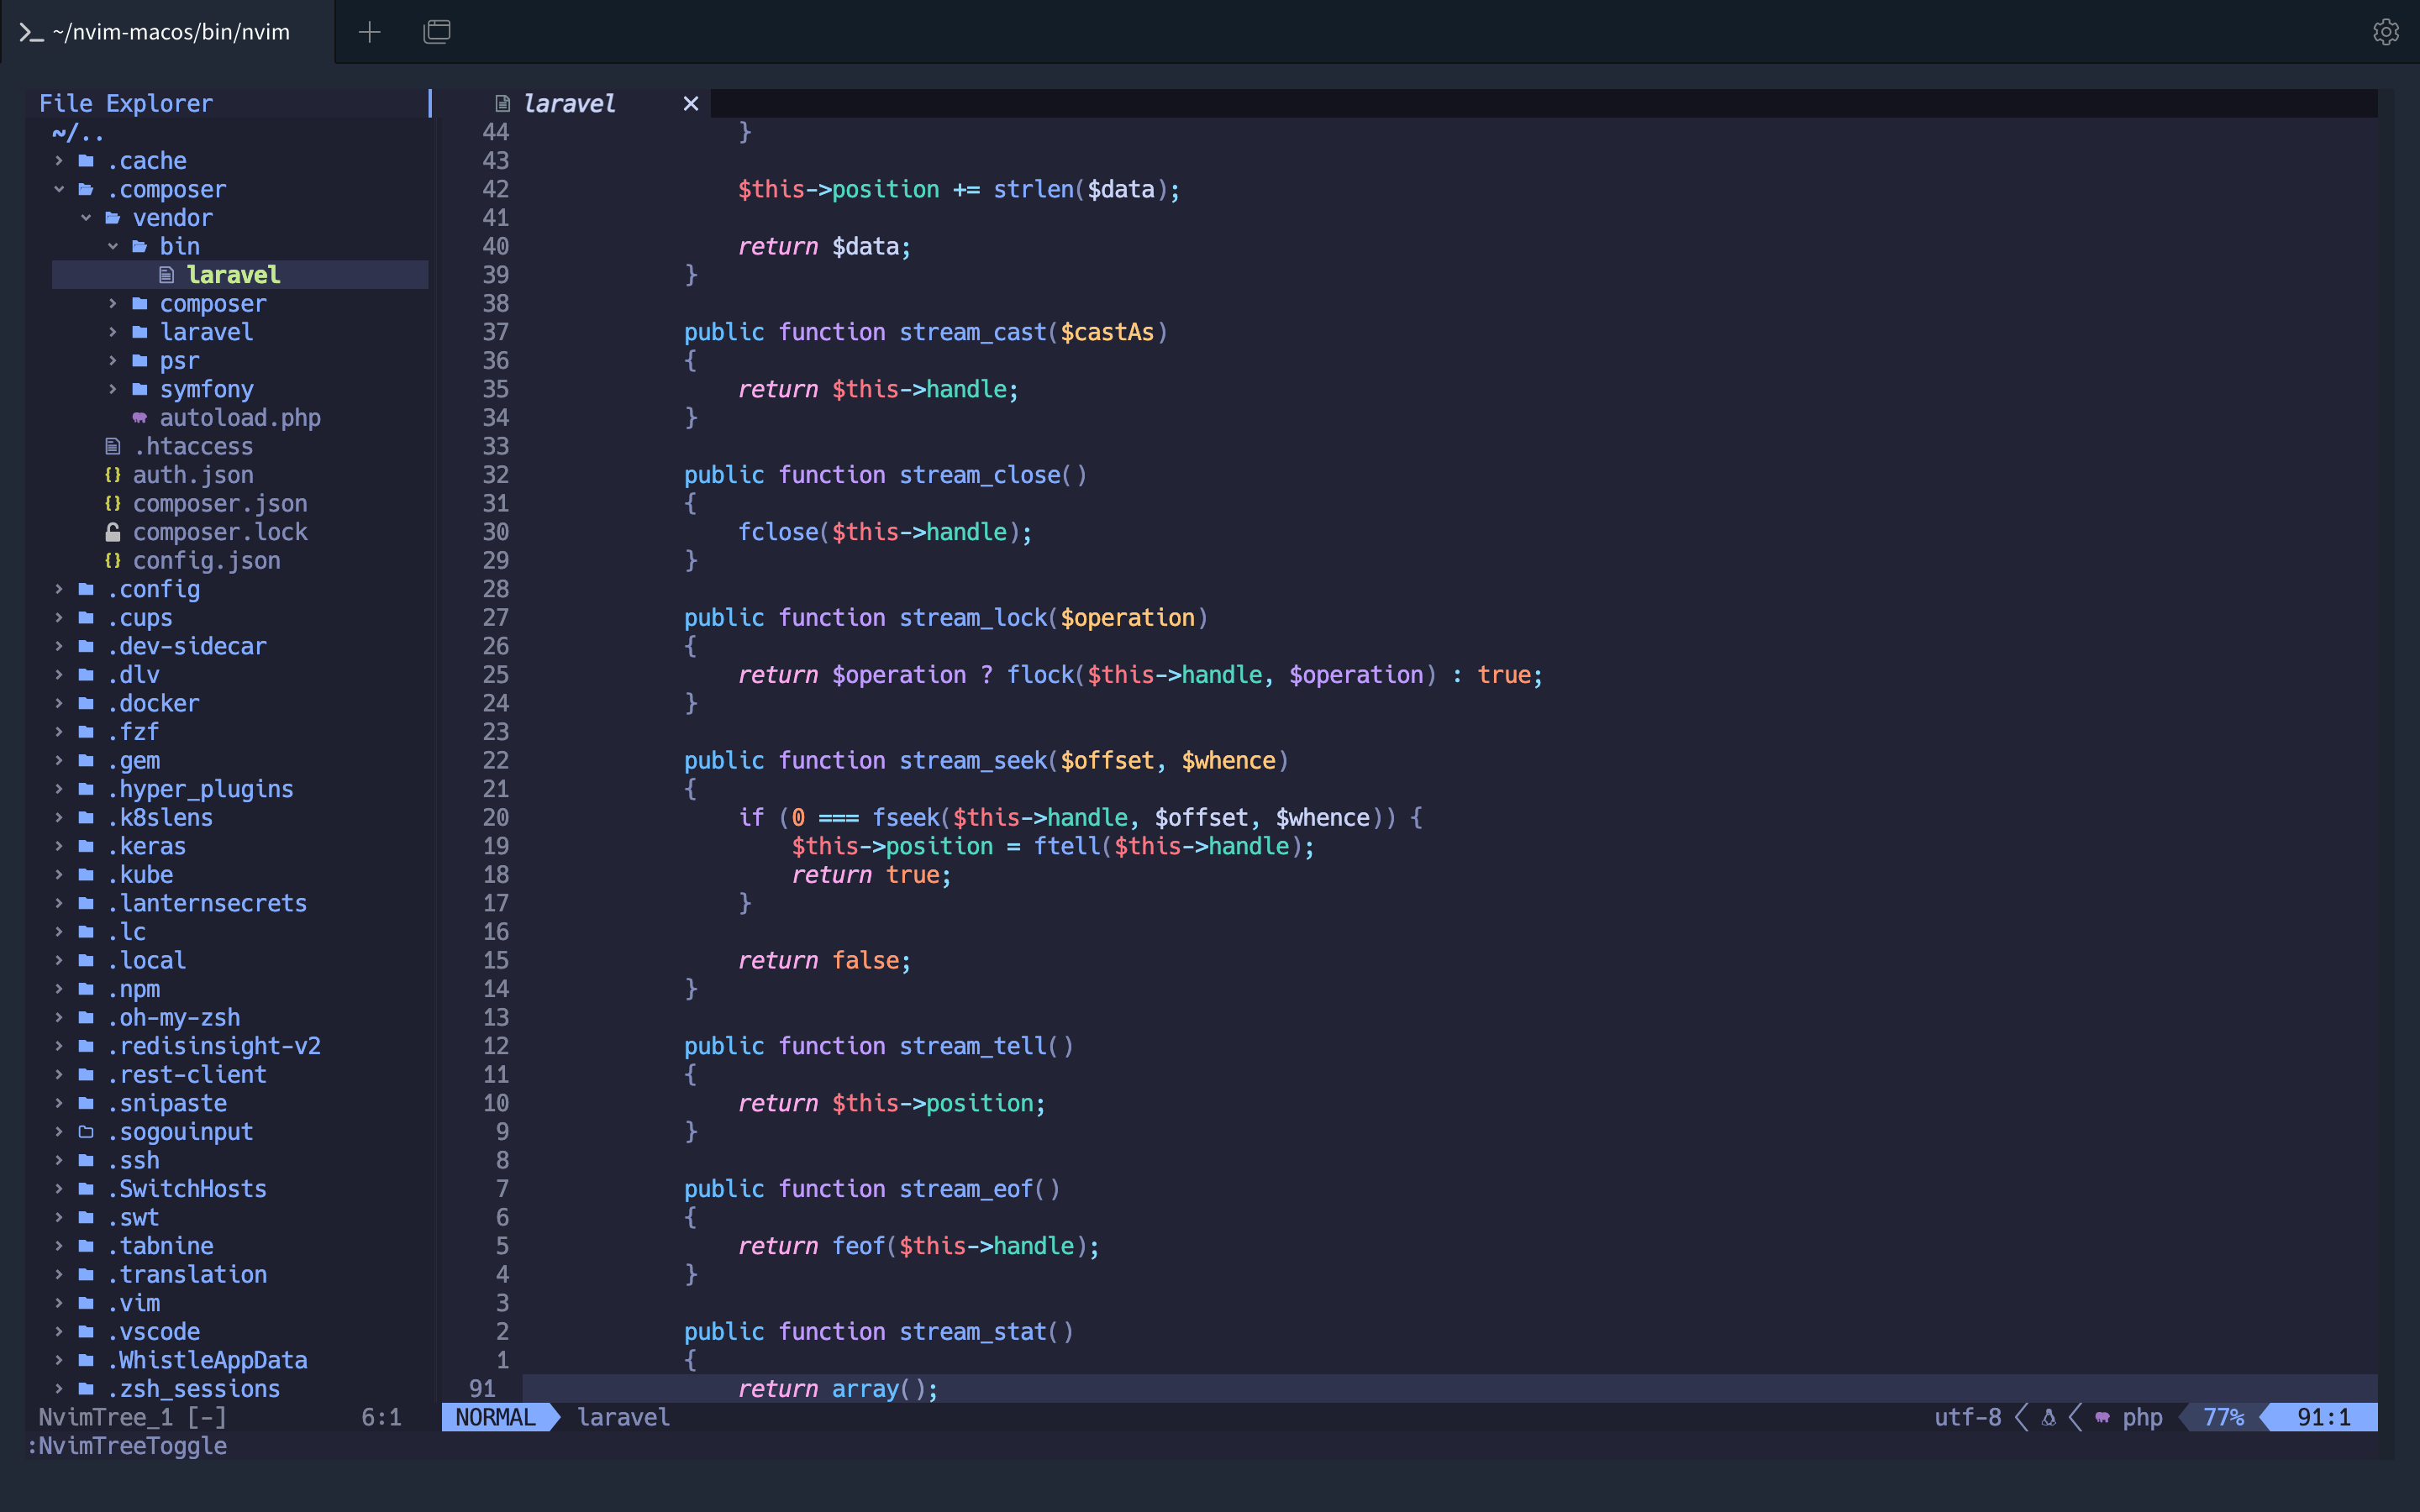Click the split pane window icon
The image size is (2420, 1512).
(x=437, y=32)
